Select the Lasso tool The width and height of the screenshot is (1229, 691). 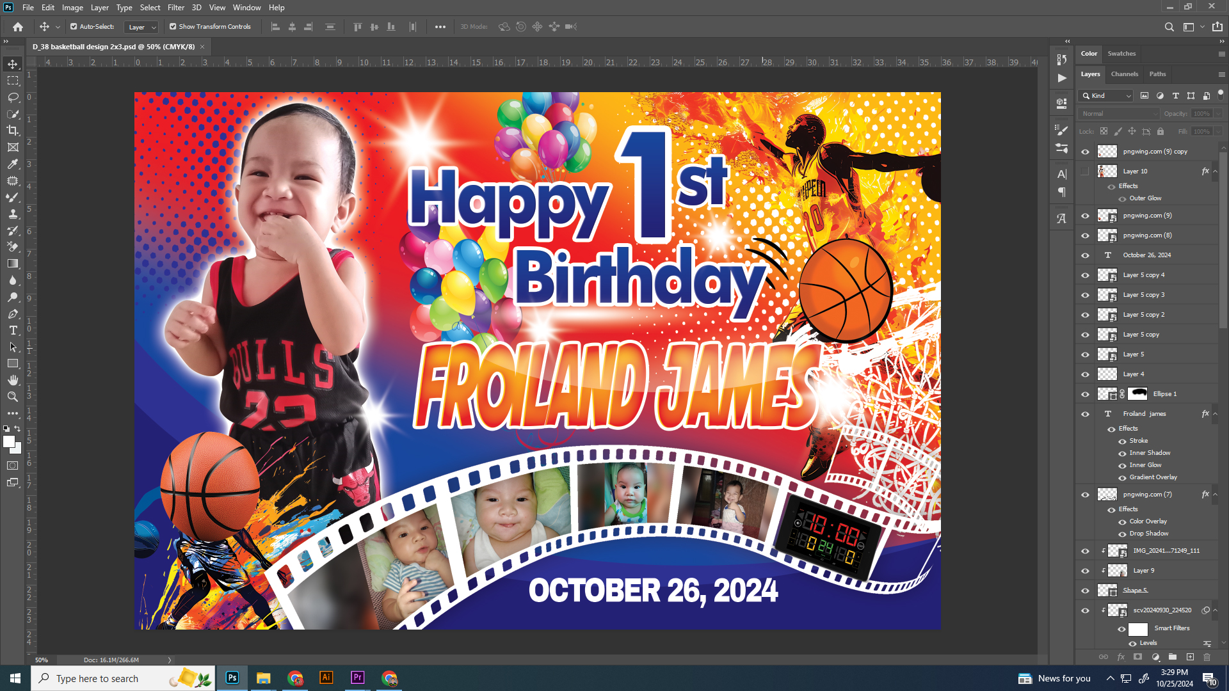point(13,97)
